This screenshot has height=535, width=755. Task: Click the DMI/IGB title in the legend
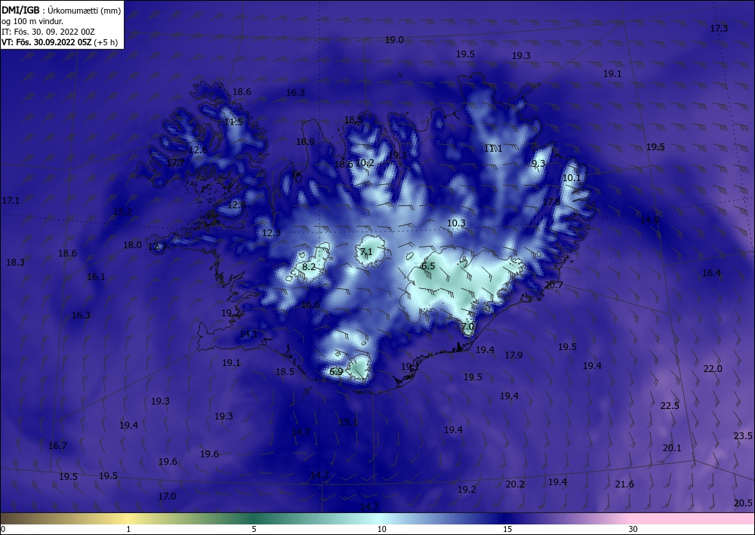pos(20,10)
